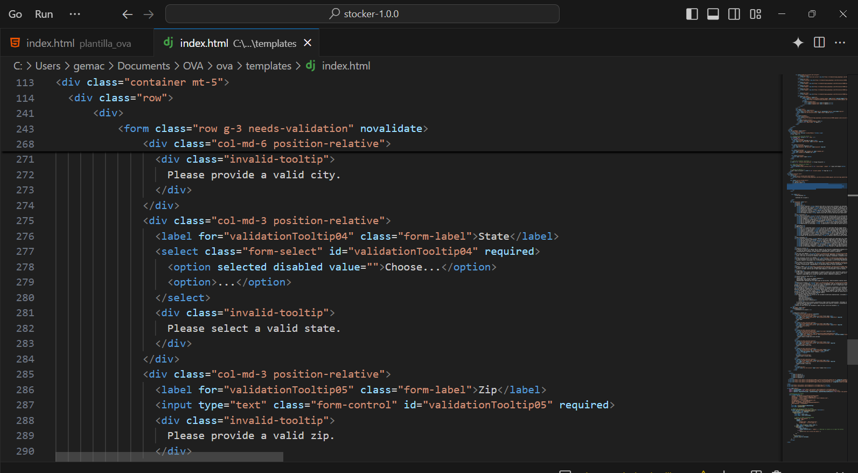The height and width of the screenshot is (473, 858).
Task: Open More Actions ellipsis in editor toolbar
Action: pos(840,43)
